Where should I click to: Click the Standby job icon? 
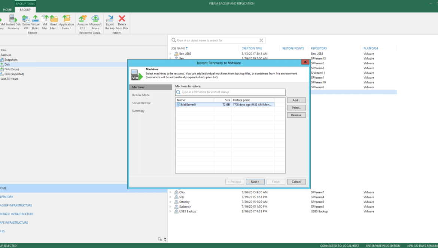coord(176,202)
